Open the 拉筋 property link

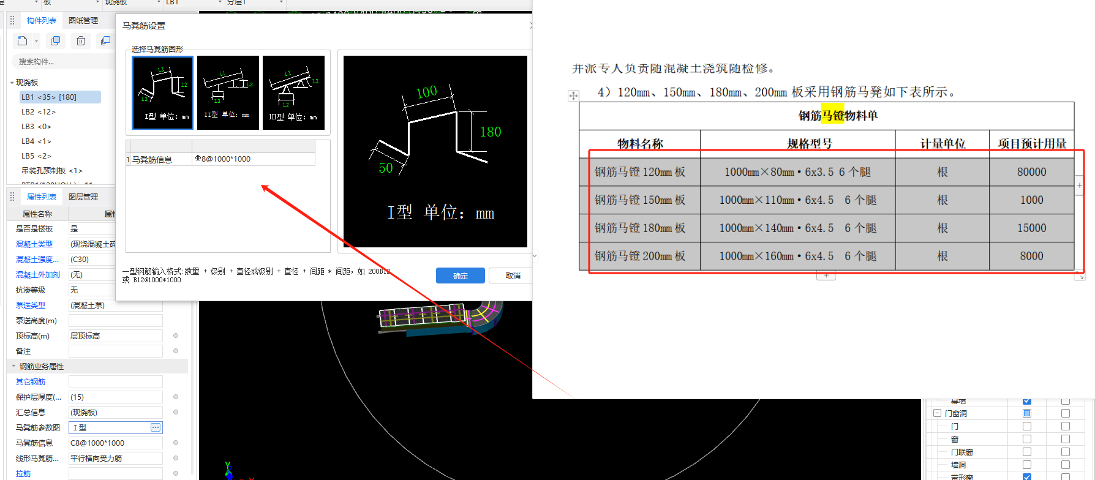coord(23,473)
